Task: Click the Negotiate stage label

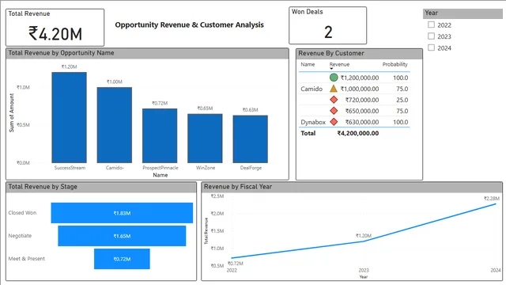Action: coord(20,236)
